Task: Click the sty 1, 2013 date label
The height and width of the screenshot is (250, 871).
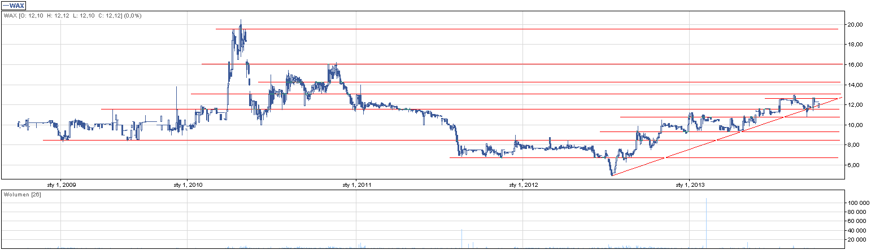Action: pyautogui.click(x=690, y=185)
